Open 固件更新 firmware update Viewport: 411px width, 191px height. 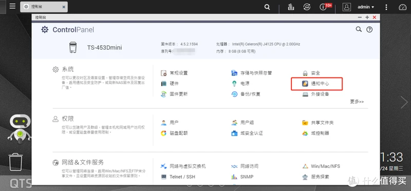coord(174,94)
